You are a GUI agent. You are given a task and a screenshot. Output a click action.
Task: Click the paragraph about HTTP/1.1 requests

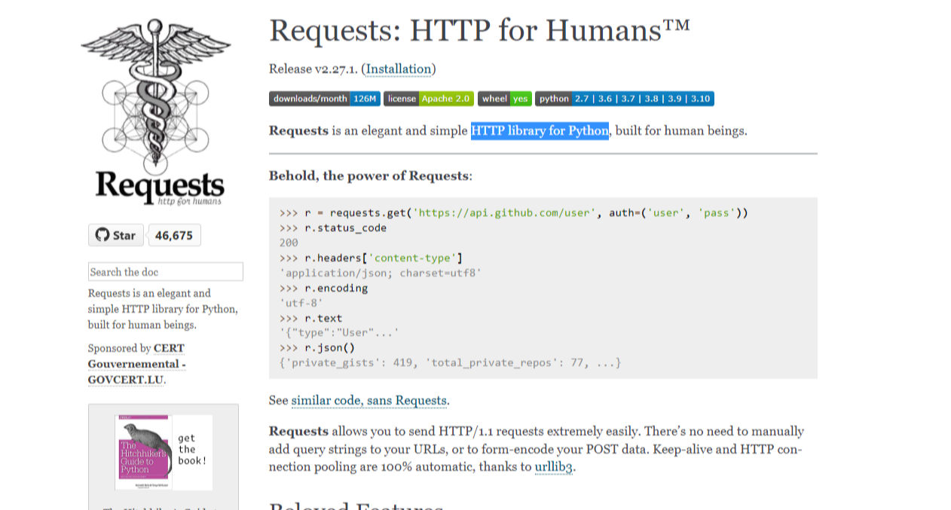point(537,449)
